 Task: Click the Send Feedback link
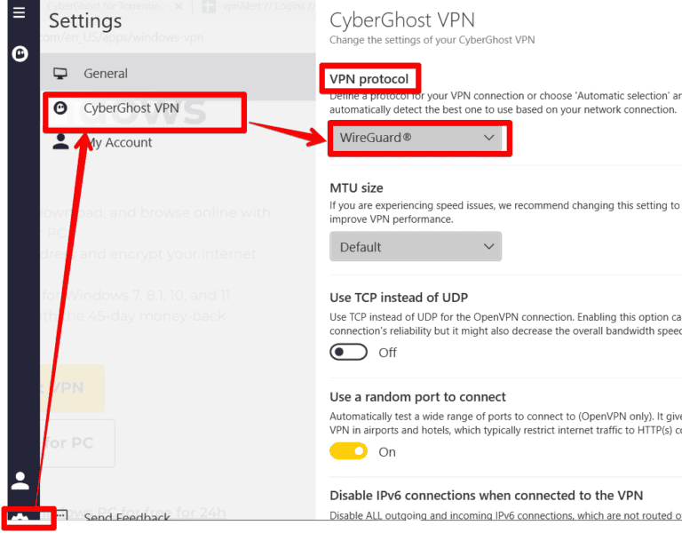pos(126,517)
